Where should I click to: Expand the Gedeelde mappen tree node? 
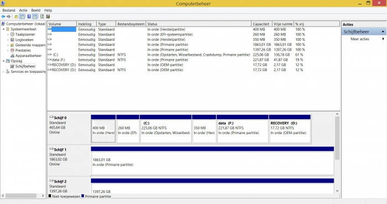[x=8, y=45]
